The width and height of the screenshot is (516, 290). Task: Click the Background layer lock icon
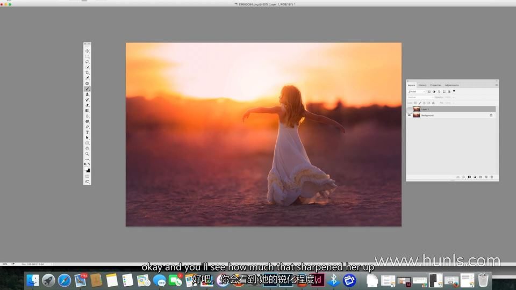point(491,115)
